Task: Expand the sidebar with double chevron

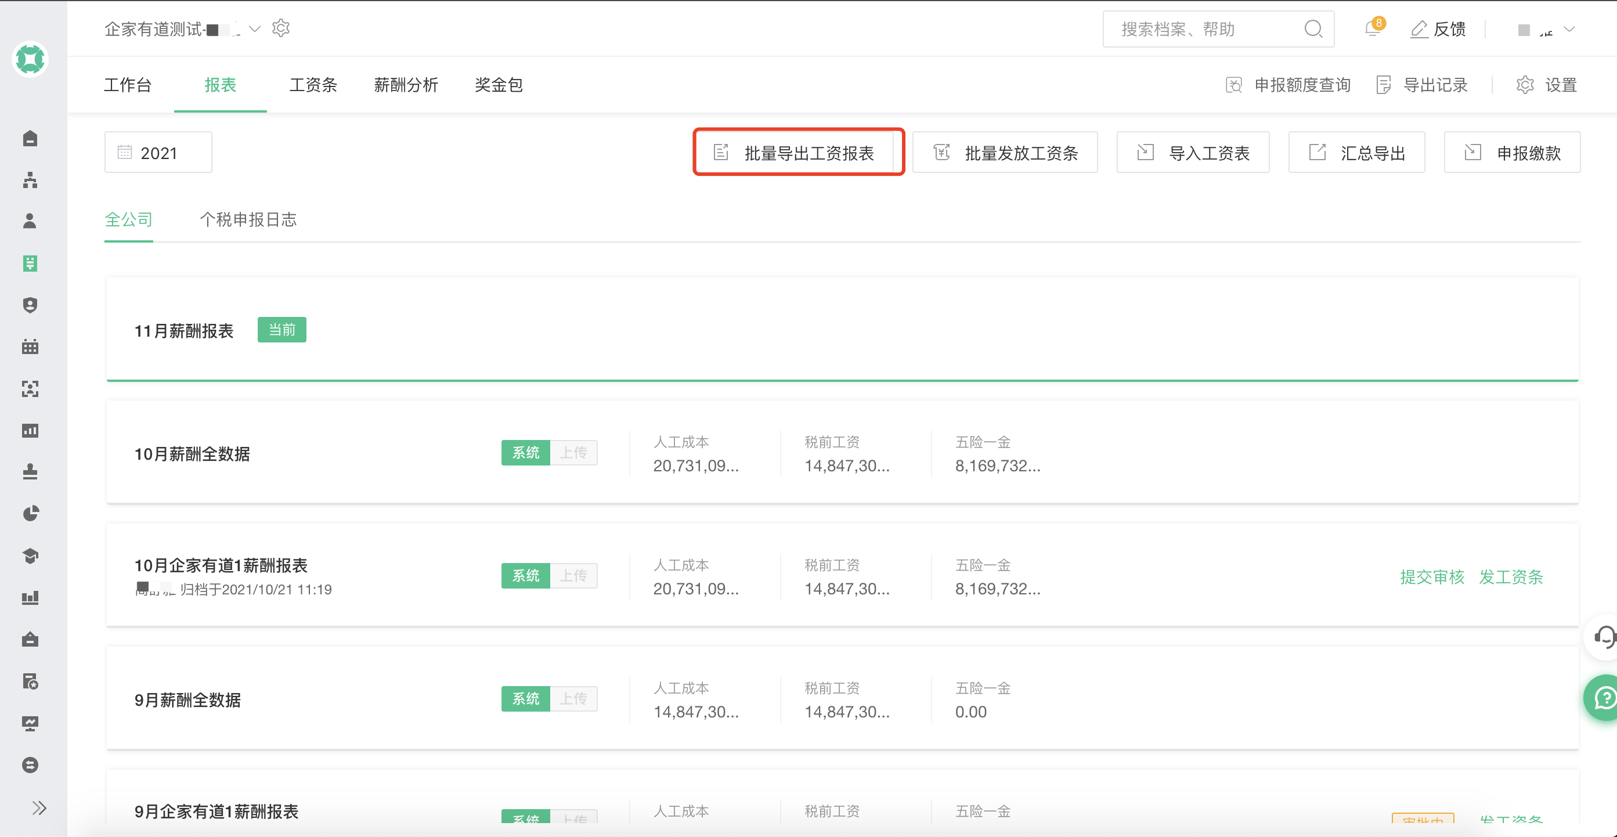Action: coord(39,807)
